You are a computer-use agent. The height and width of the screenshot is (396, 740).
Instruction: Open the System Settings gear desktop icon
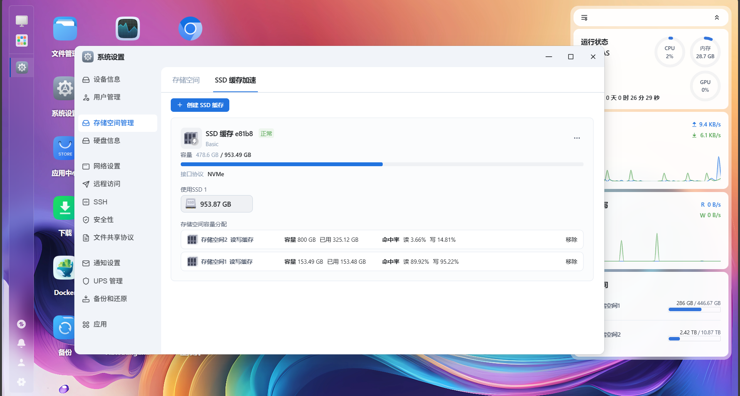[64, 88]
